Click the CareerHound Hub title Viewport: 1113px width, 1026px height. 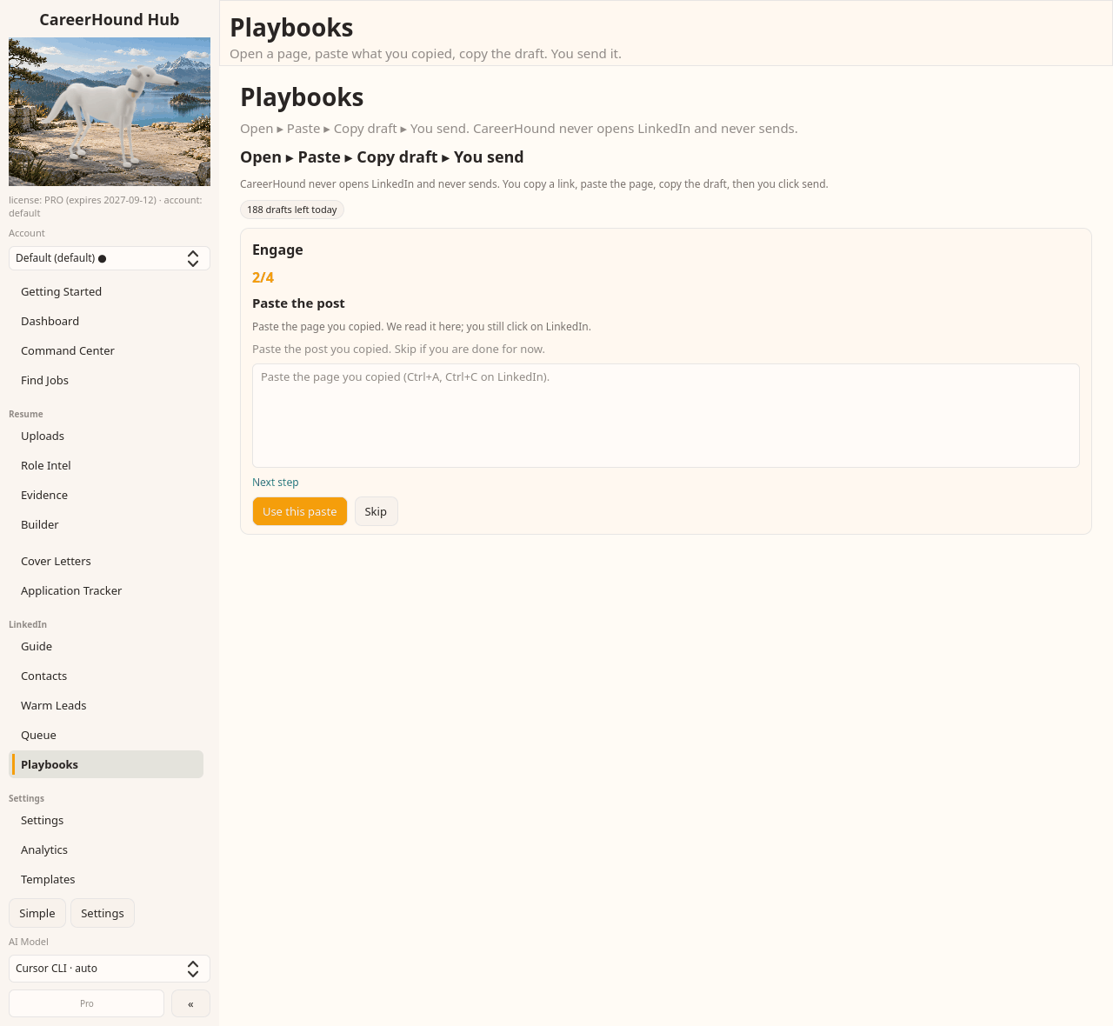(110, 19)
